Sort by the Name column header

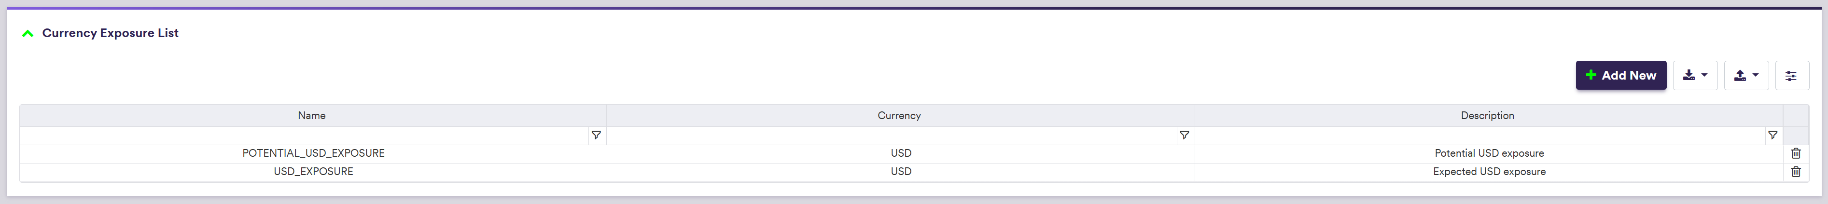pyautogui.click(x=311, y=115)
